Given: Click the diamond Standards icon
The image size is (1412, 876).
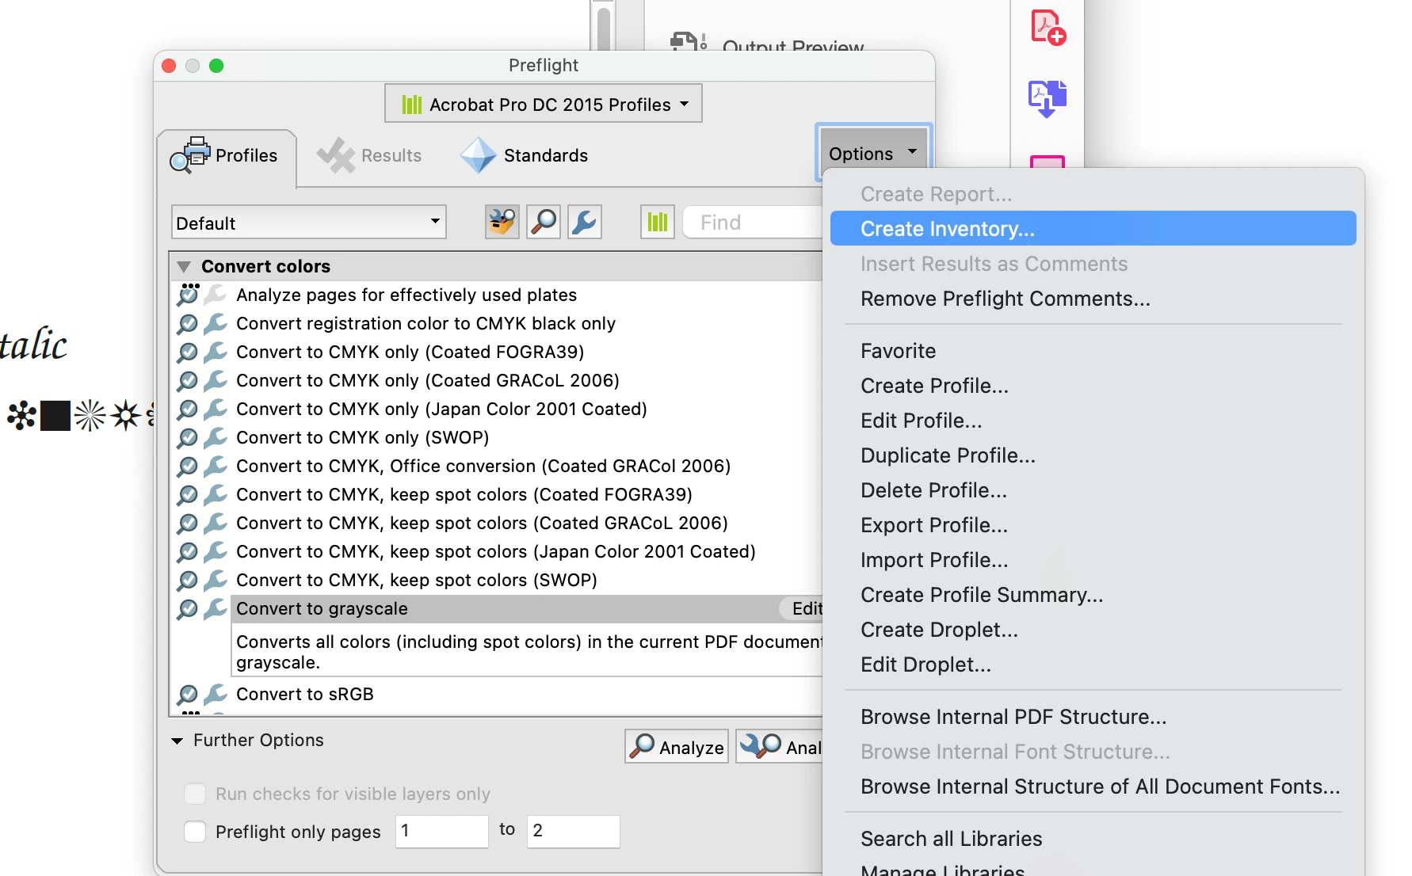Looking at the screenshot, I should pyautogui.click(x=479, y=155).
